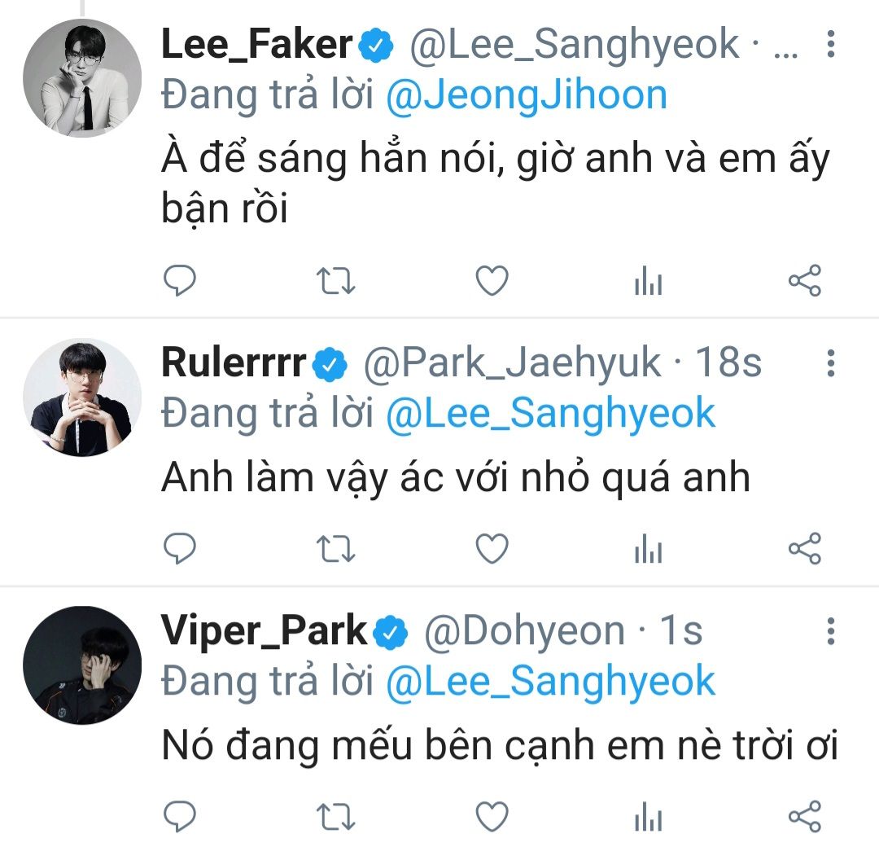This screenshot has height=847, width=879.
Task: Retweet Lee_Faker's tweet
Action: click(x=335, y=282)
